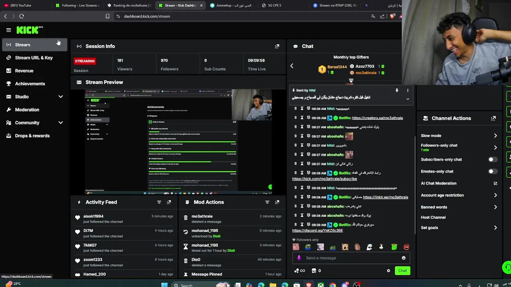Open Followers-only chat options arrow
The height and width of the screenshot is (287, 511).
pyautogui.click(x=495, y=147)
